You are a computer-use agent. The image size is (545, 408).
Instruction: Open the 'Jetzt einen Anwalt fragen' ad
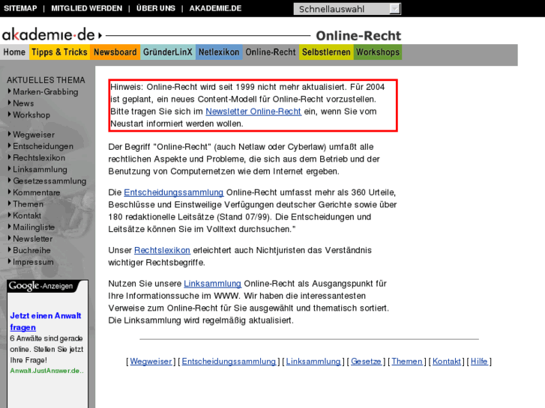coord(46,322)
